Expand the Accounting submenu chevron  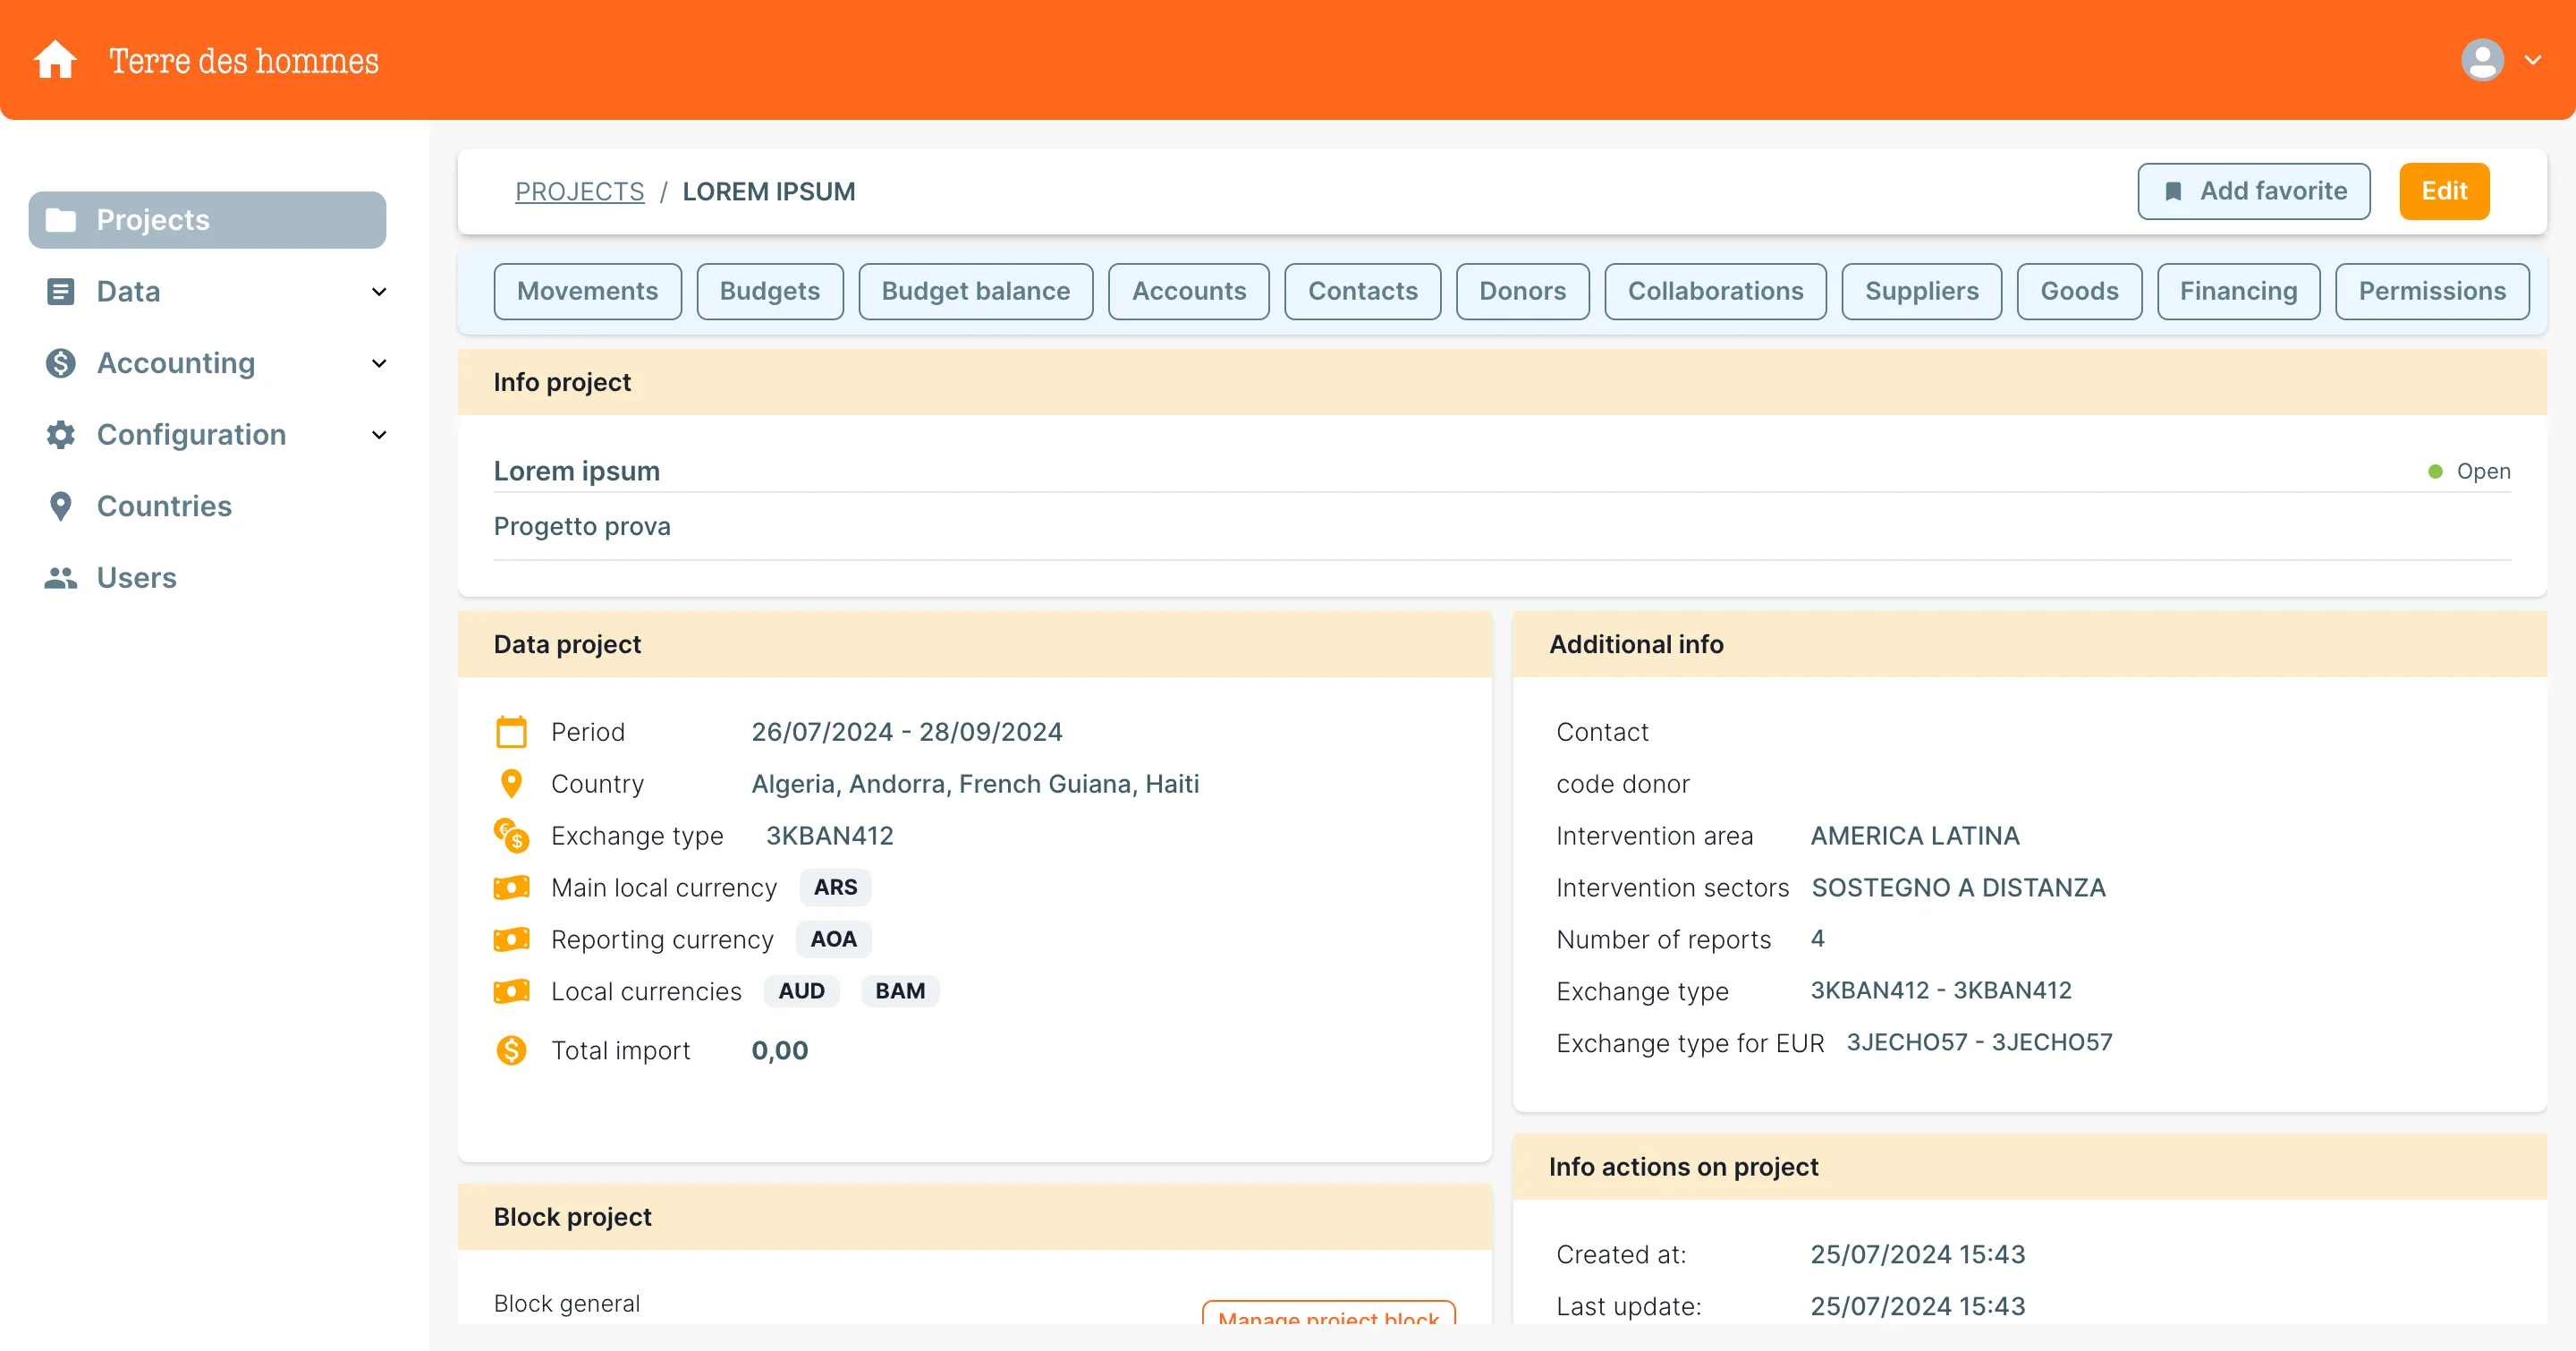coord(379,363)
